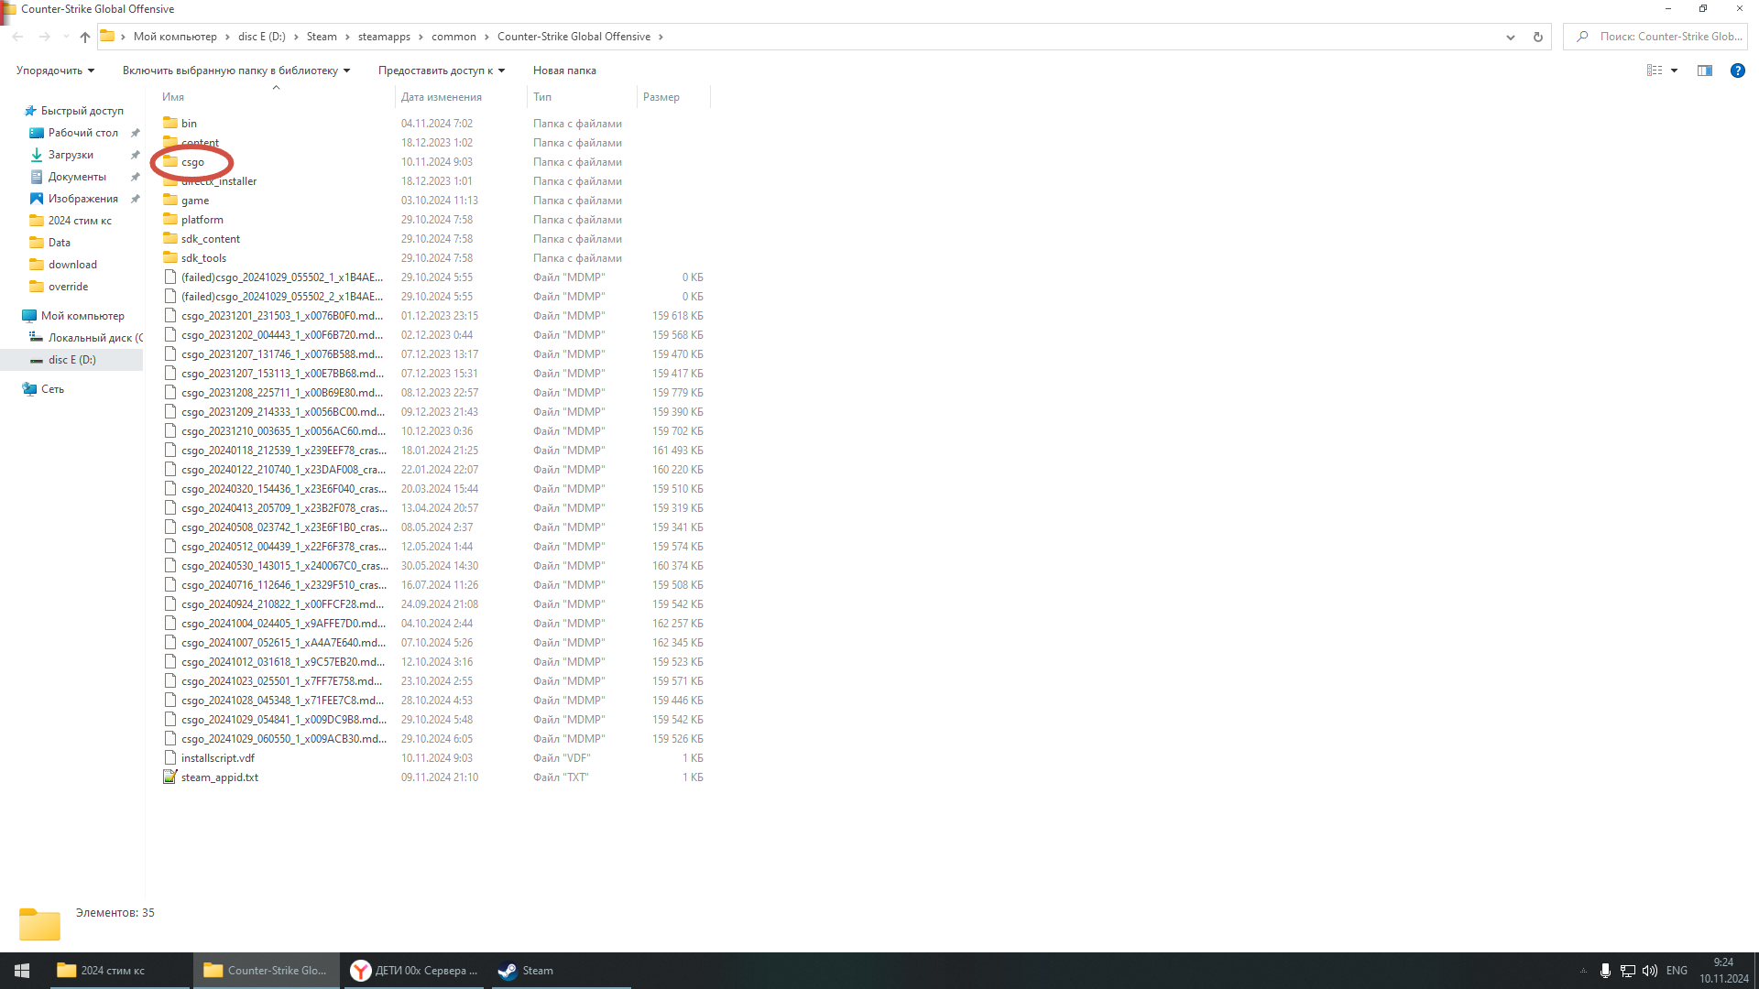Viewport: 1759px width, 989px height.
Task: Switch to Steam on the taskbar
Action: (562, 971)
